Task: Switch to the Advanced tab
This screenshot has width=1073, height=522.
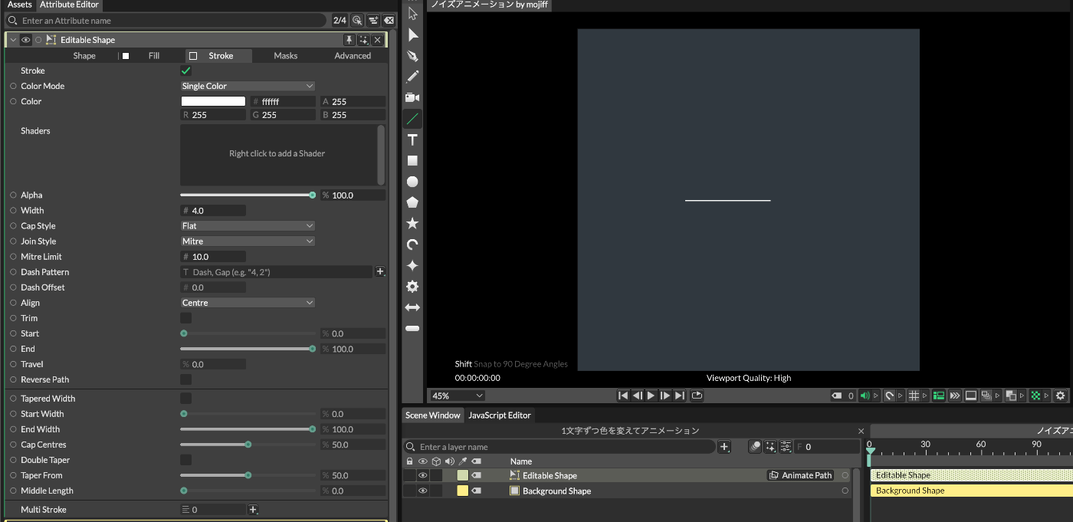Action: coord(353,56)
